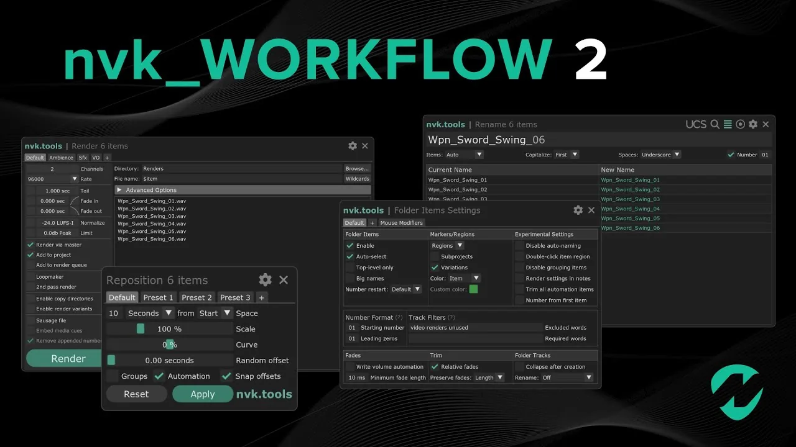This screenshot has width=796, height=447.
Task: Switch to VO tab in Render window
Action: 96,158
